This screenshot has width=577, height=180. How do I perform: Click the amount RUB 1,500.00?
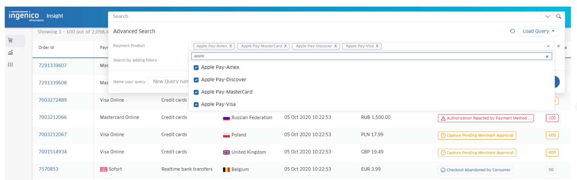point(376,117)
